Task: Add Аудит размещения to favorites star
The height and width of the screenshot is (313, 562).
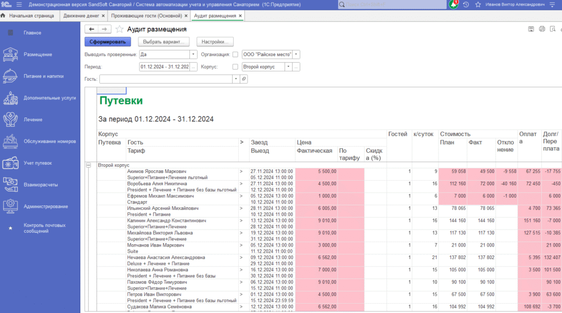Action: click(x=119, y=29)
